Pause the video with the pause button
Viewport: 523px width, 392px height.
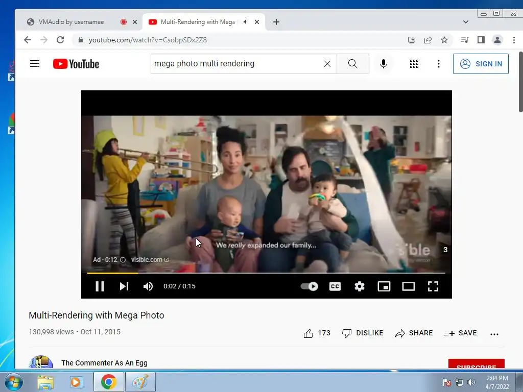click(100, 286)
